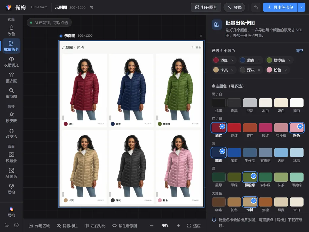Remove 粉色 chip from selection

[286, 70]
